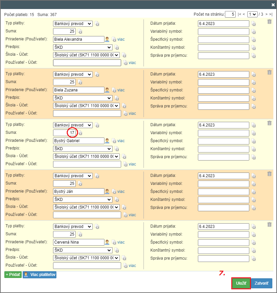Click copy icon beside Používateľ - Účet in Biela Alexandra block
The image size is (277, 293).
tap(125, 63)
